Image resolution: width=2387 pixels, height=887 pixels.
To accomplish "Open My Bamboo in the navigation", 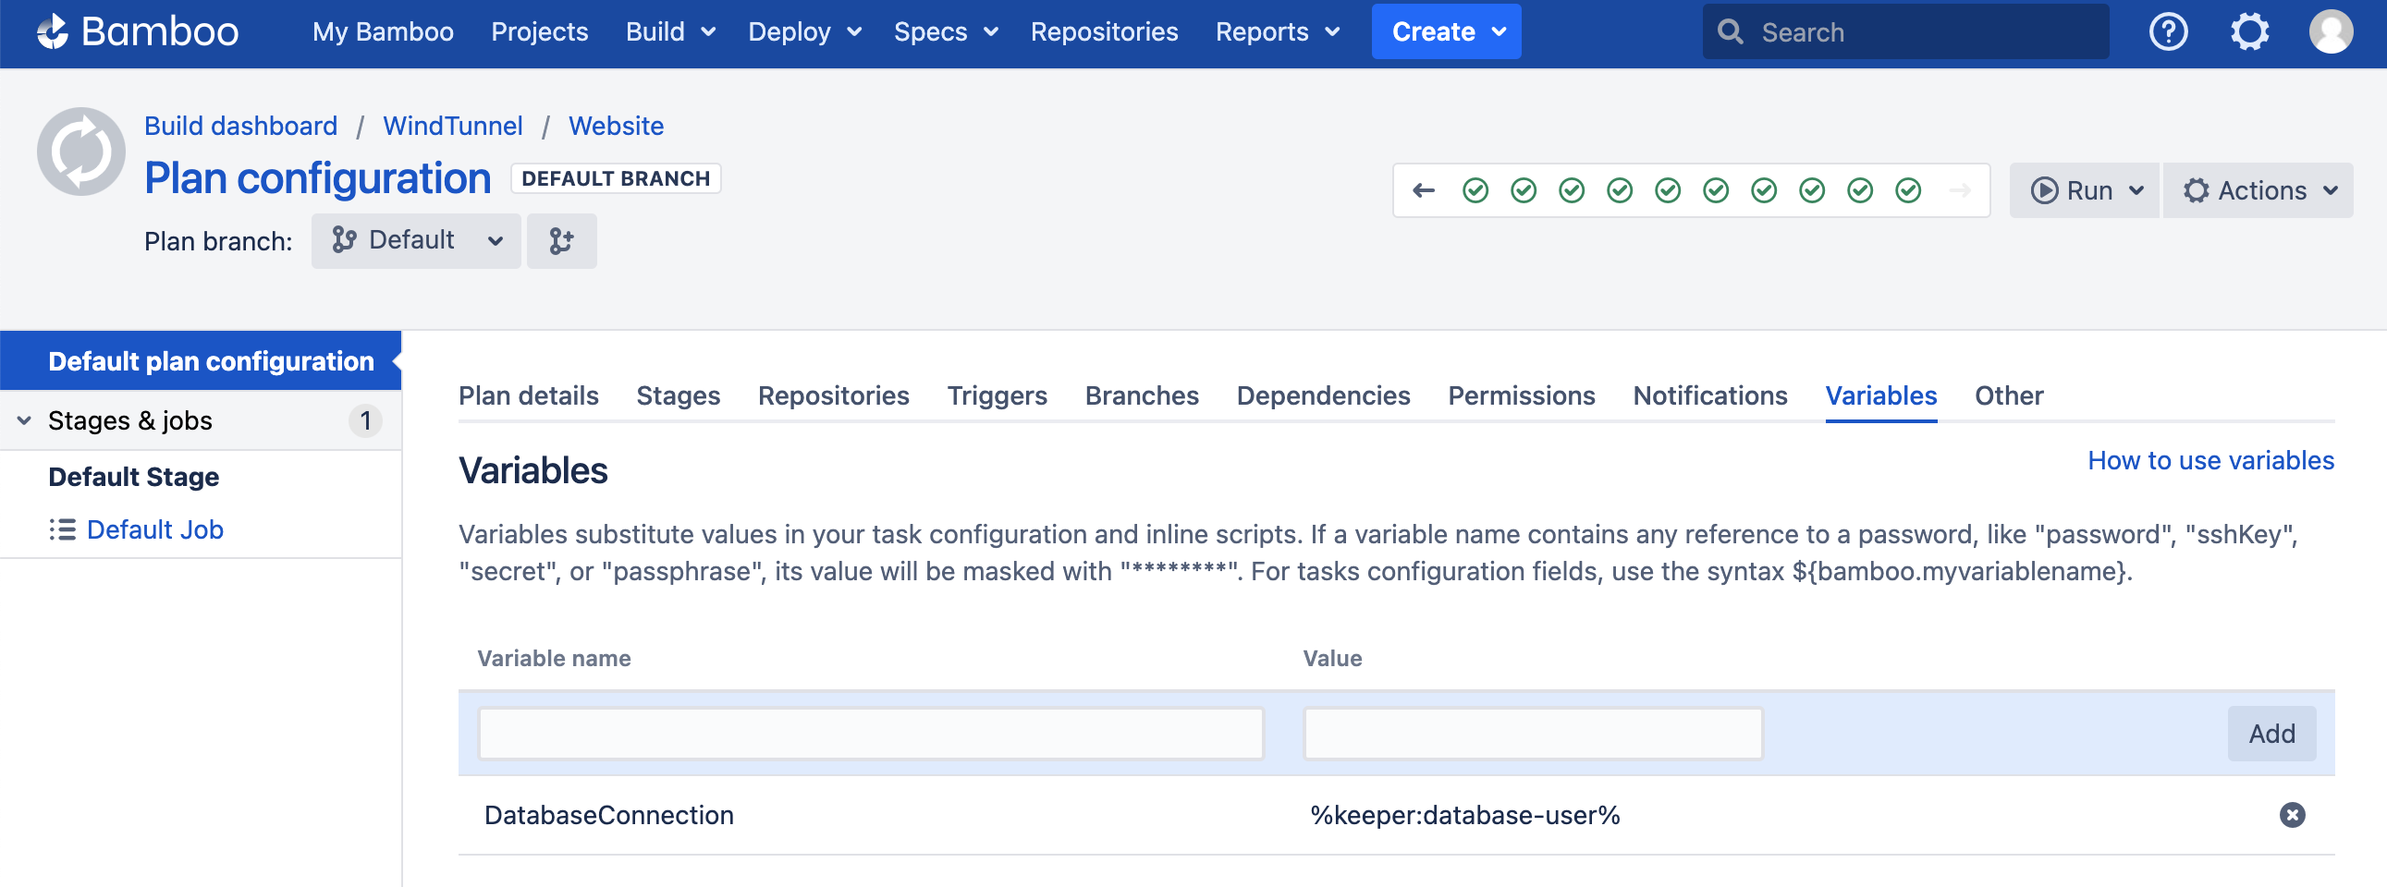I will point(383,31).
